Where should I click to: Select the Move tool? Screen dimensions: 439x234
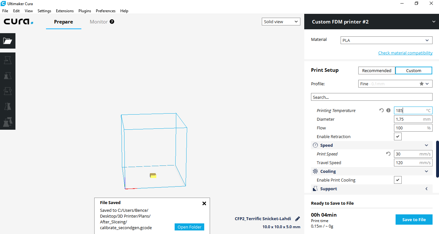tap(7, 60)
